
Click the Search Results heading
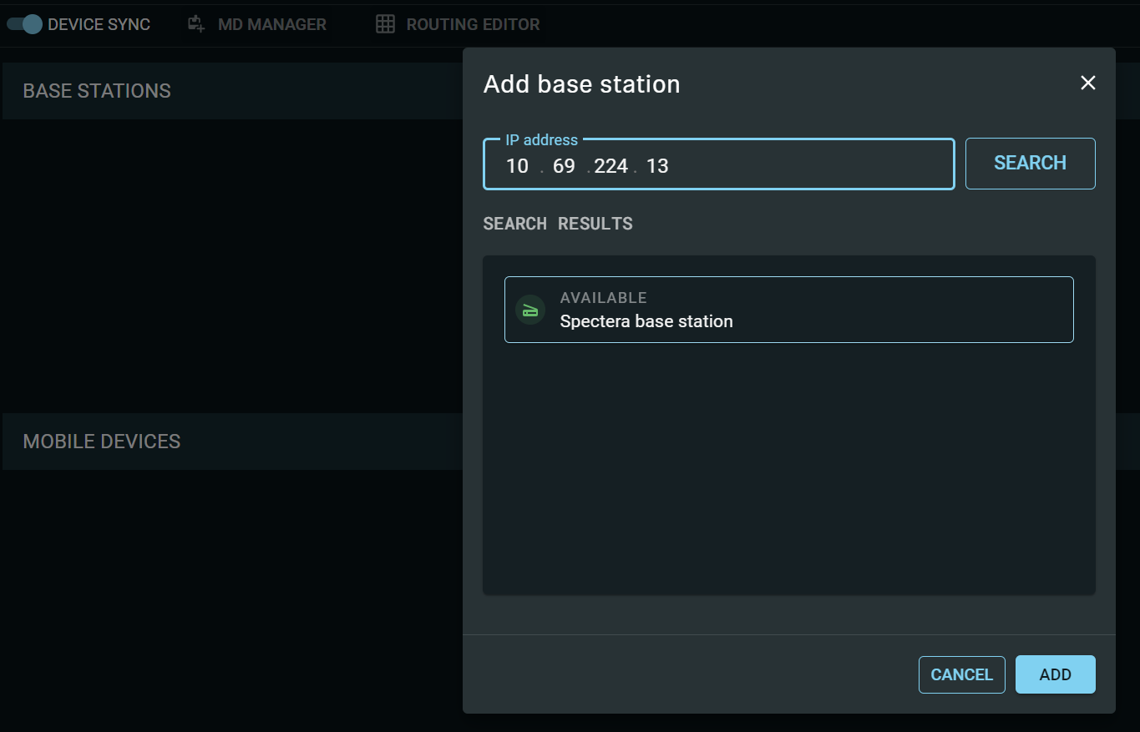coord(558,224)
